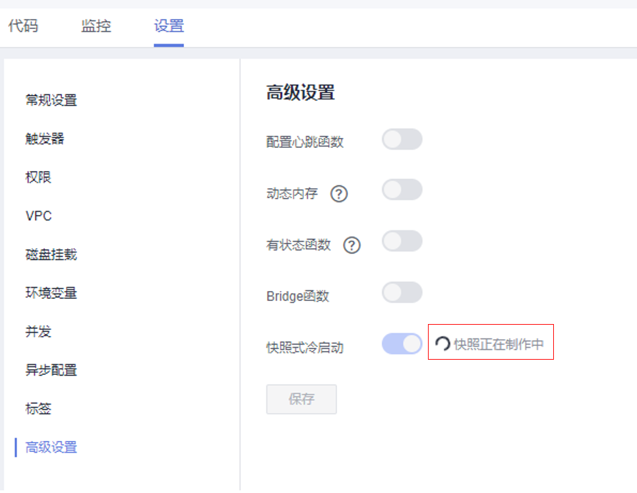Enable the 配置心跳函数 toggle
Image resolution: width=637 pixels, height=493 pixels.
(402, 139)
